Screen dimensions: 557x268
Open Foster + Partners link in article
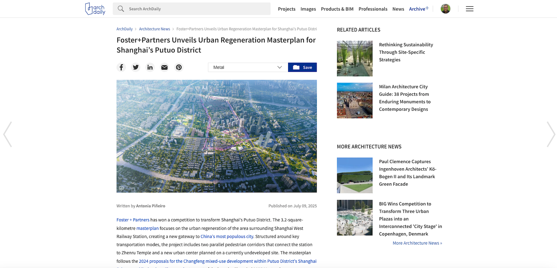click(133, 220)
